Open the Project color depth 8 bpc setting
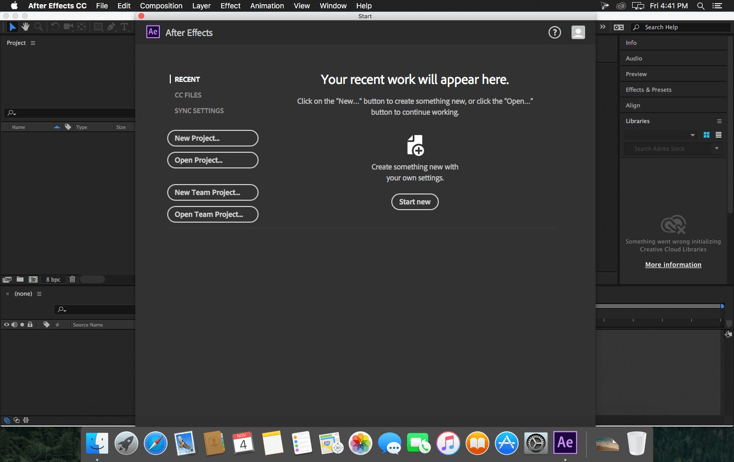734x462 pixels. pos(53,279)
